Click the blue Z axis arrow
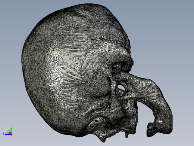The image size is (194, 146). pos(8,134)
